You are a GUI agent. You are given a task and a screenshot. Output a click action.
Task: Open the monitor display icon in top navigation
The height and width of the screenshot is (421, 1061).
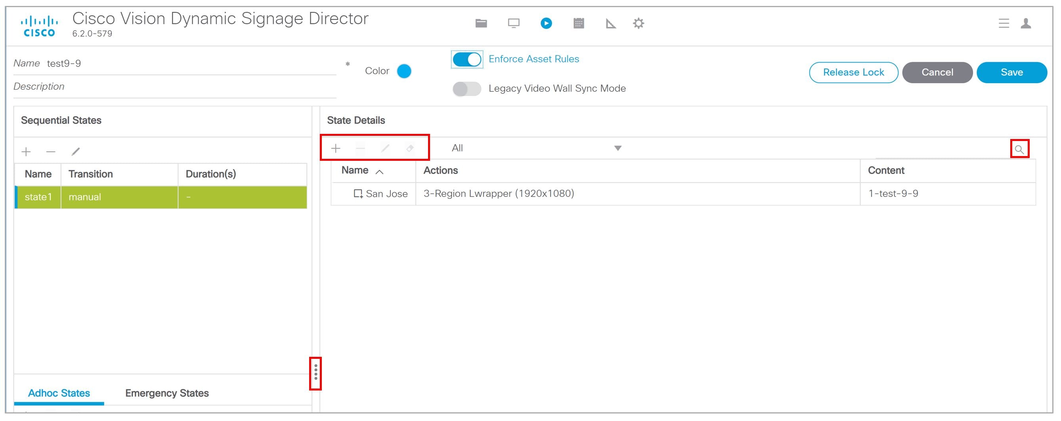coord(514,23)
